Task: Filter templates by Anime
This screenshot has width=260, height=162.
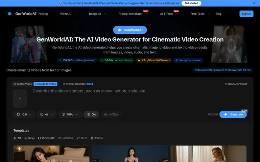Action: pyautogui.click(x=97, y=138)
